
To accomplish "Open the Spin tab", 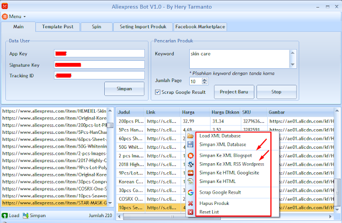I will coord(97,27).
